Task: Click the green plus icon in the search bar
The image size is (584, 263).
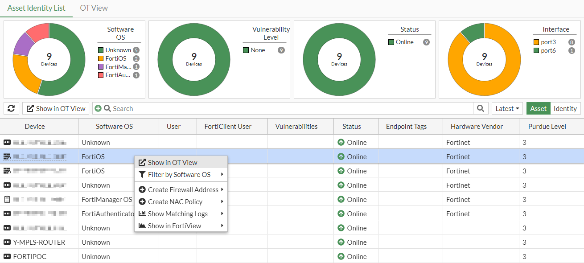Action: coord(98,108)
